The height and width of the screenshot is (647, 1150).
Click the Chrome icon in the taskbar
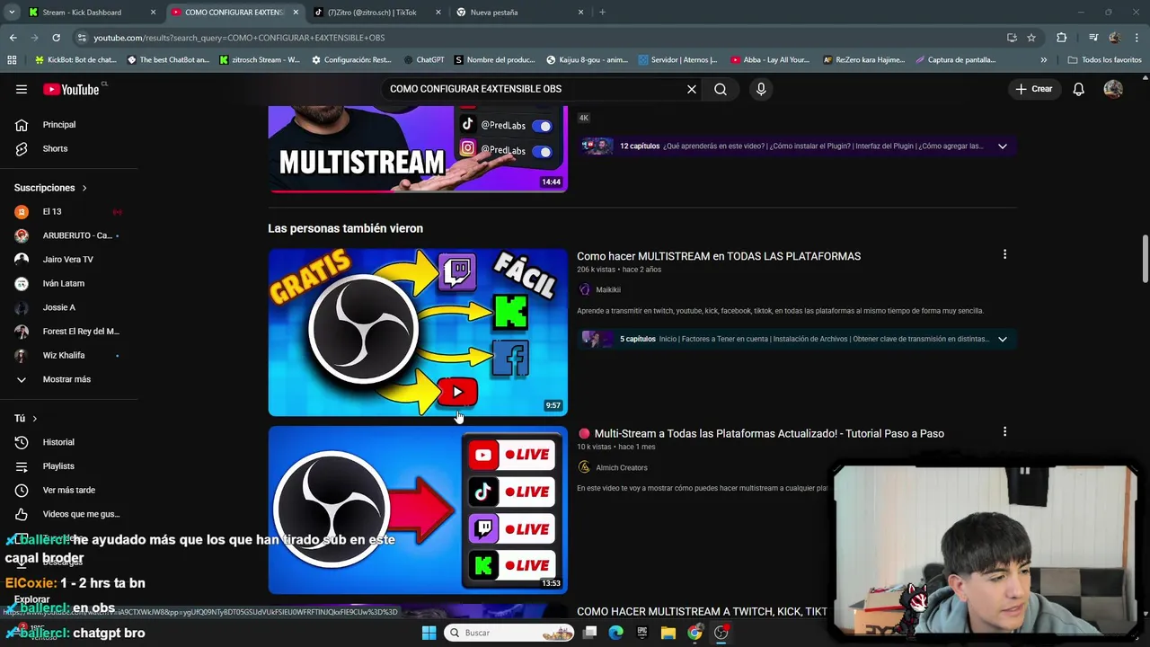tap(694, 633)
